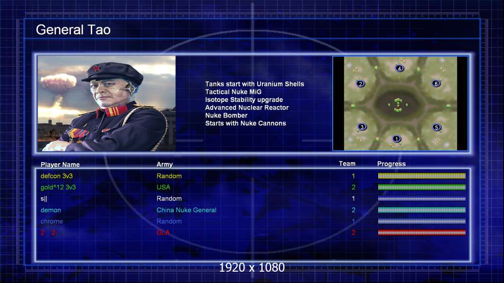Screen dimensions: 504x283
Task: Click the team number of gold^12 3v3
Action: (x=353, y=187)
